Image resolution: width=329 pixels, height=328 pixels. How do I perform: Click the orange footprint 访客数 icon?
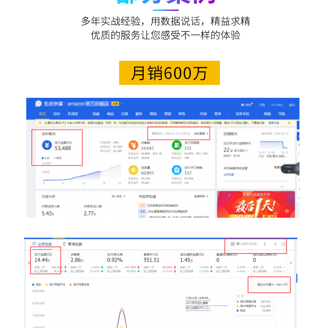coord(133,145)
